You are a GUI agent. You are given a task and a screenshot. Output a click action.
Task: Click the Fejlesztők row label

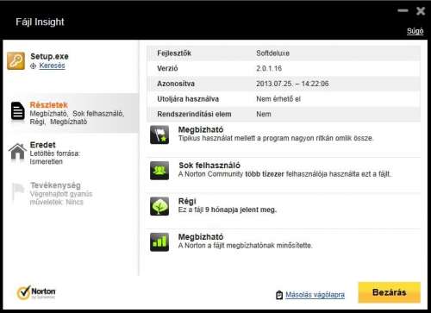click(x=174, y=53)
